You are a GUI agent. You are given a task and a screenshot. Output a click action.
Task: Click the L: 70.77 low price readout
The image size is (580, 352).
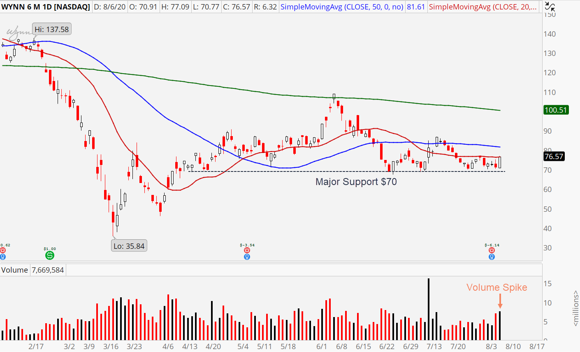(x=206, y=7)
